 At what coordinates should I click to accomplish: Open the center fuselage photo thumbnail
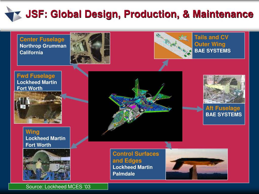(x=90, y=48)
